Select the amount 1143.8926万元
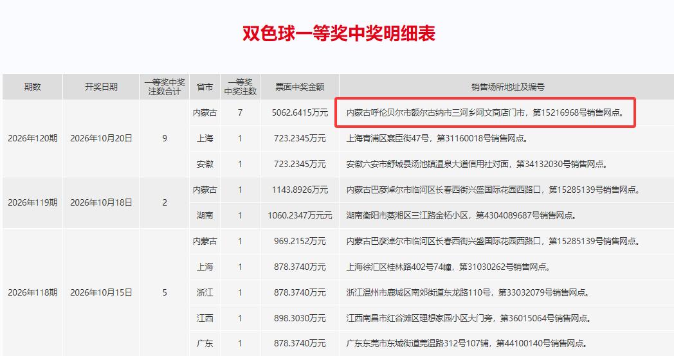This screenshot has height=356, width=674. pyautogui.click(x=300, y=190)
